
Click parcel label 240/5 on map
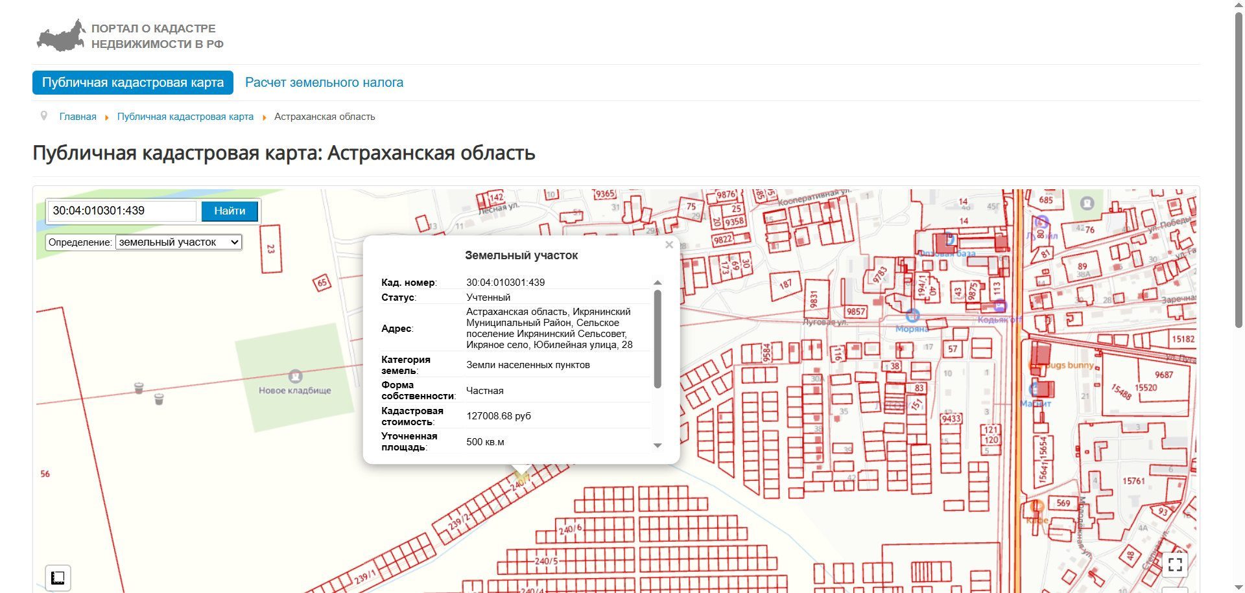pos(547,561)
